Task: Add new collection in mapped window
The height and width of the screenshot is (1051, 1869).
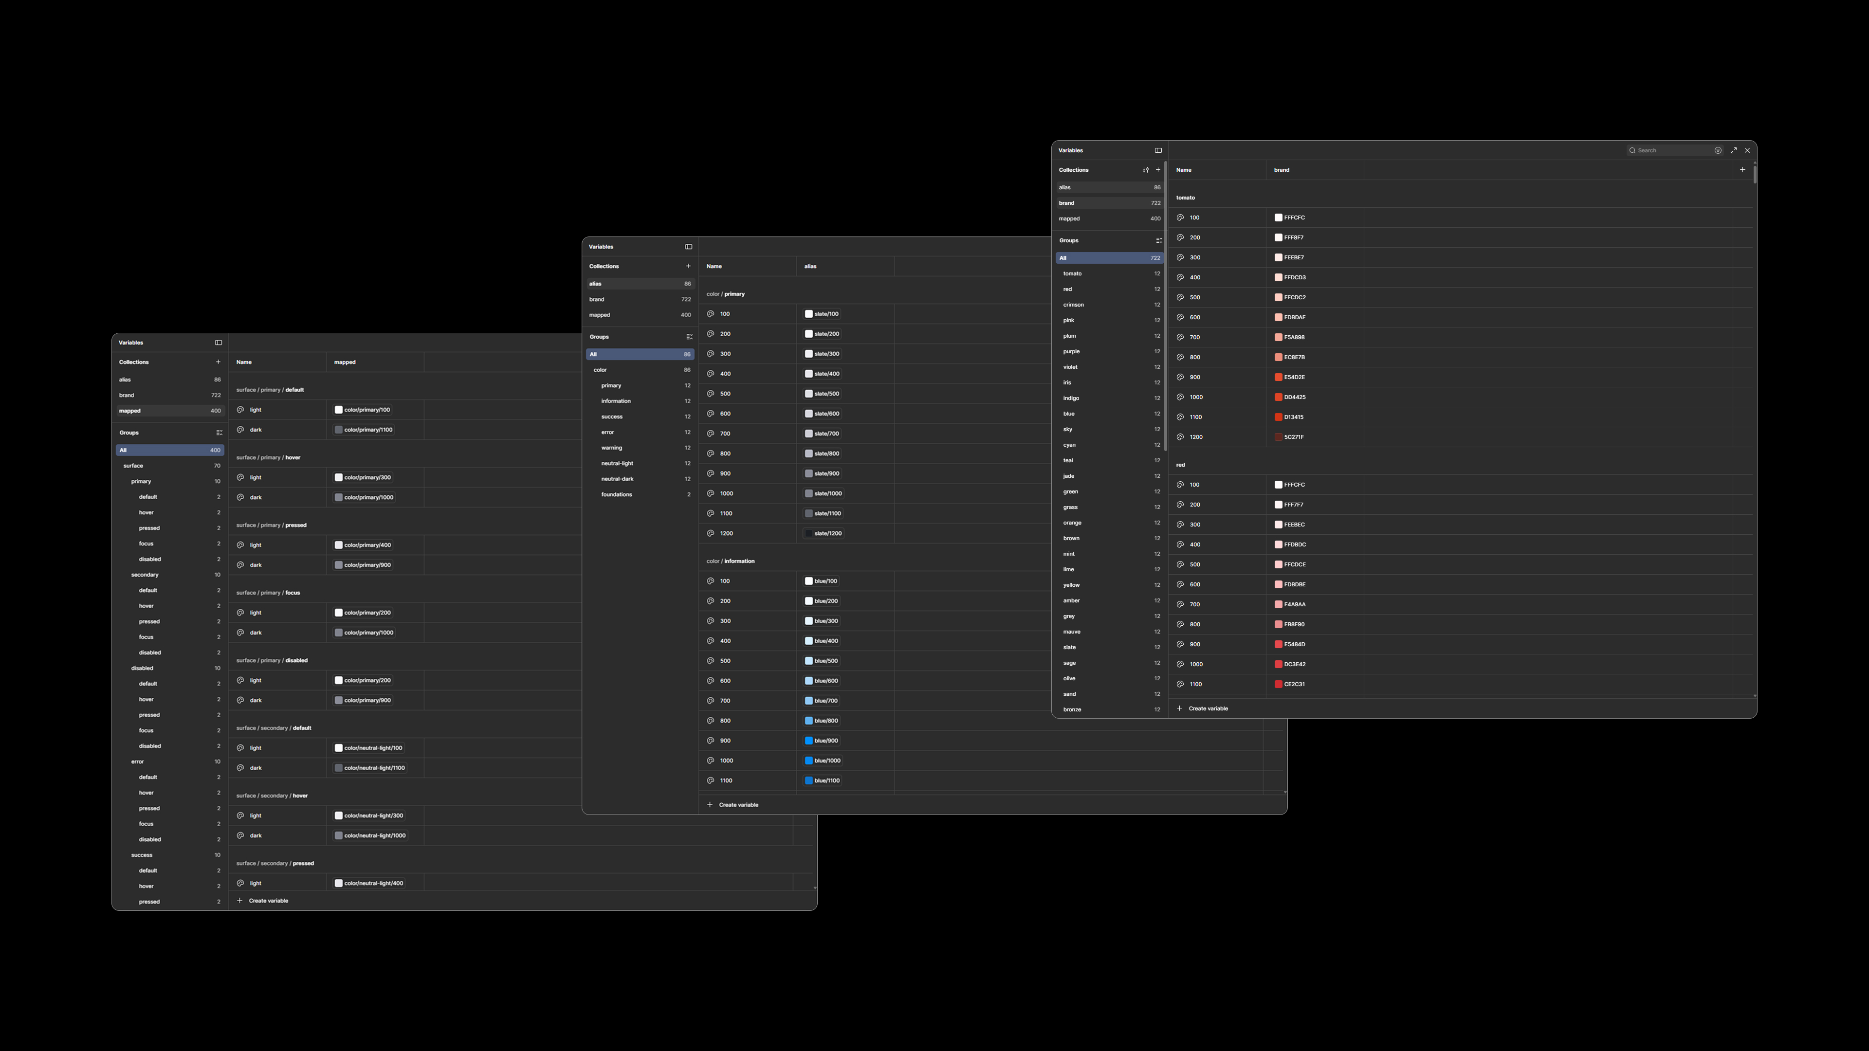Action: click(x=218, y=362)
